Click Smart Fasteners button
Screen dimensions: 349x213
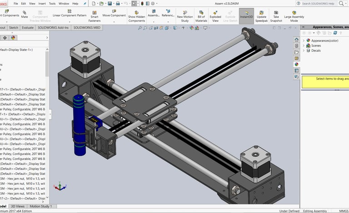[95, 16]
